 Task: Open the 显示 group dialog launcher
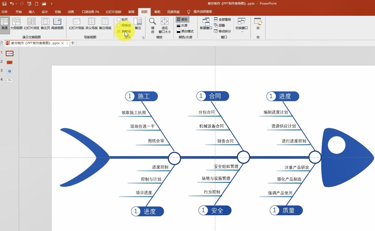tap(143, 38)
